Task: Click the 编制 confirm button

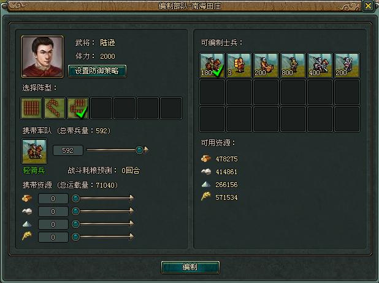Action: (190, 267)
